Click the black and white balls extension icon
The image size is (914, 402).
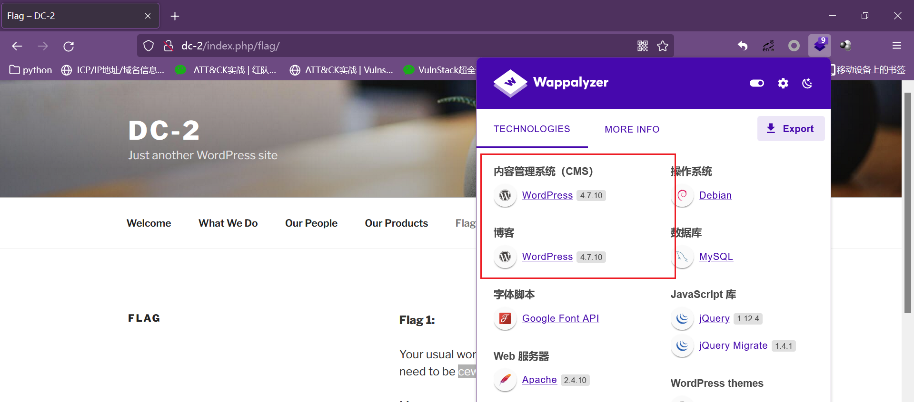[x=845, y=46]
